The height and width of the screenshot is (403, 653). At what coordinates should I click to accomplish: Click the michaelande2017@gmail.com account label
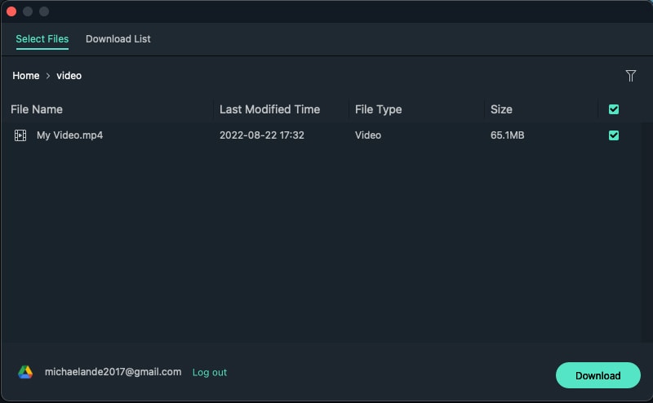coord(113,372)
